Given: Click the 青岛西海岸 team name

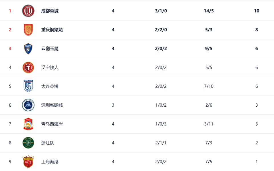Looking at the screenshot, I should (52, 124).
